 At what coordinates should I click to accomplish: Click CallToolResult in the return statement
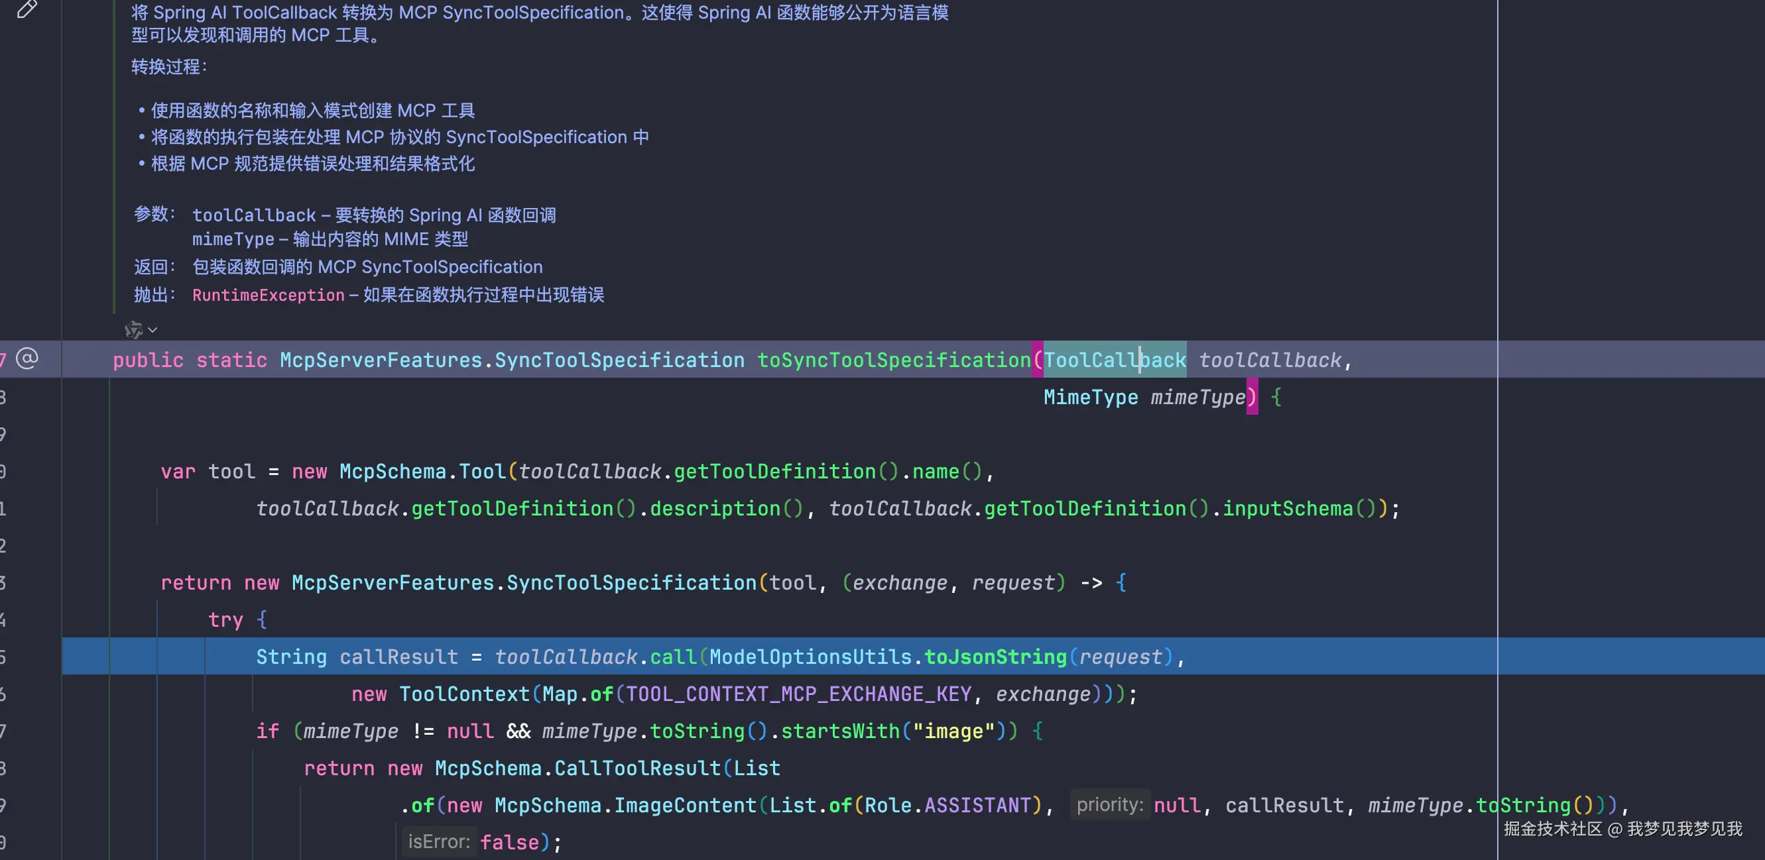pos(637,769)
